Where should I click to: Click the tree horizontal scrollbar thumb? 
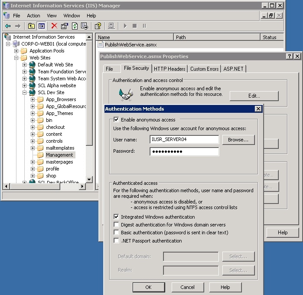(35, 186)
